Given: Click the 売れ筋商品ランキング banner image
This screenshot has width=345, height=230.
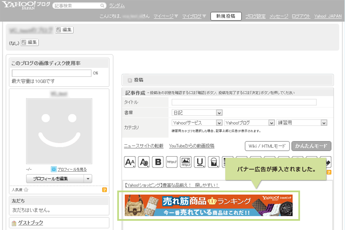Looking at the screenshot, I should point(208,205).
